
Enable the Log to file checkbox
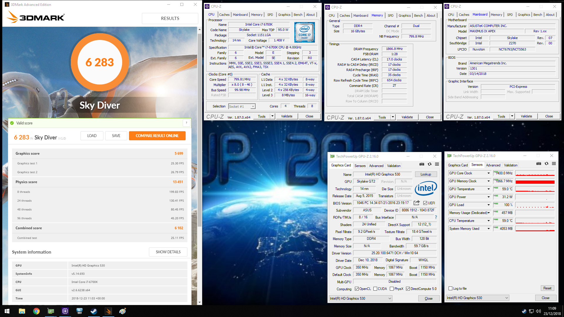(450, 289)
